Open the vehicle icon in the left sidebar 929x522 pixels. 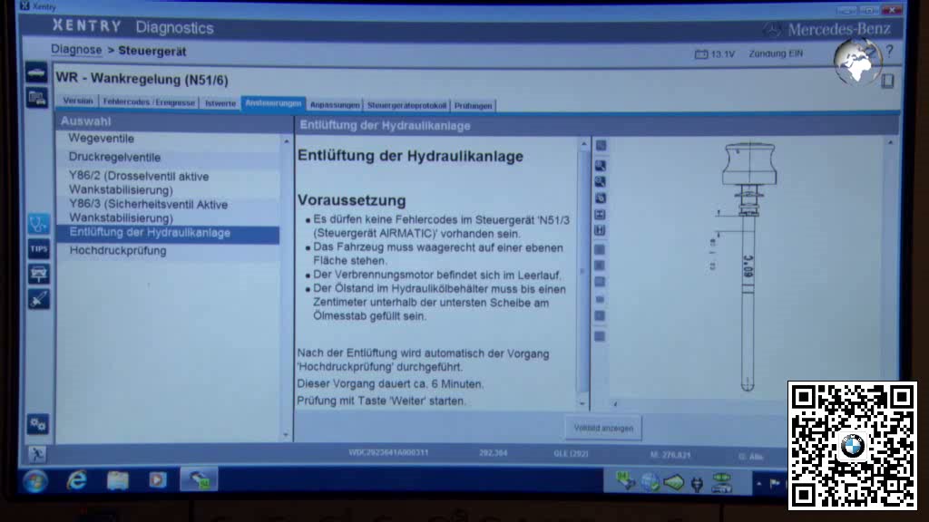tap(36, 72)
